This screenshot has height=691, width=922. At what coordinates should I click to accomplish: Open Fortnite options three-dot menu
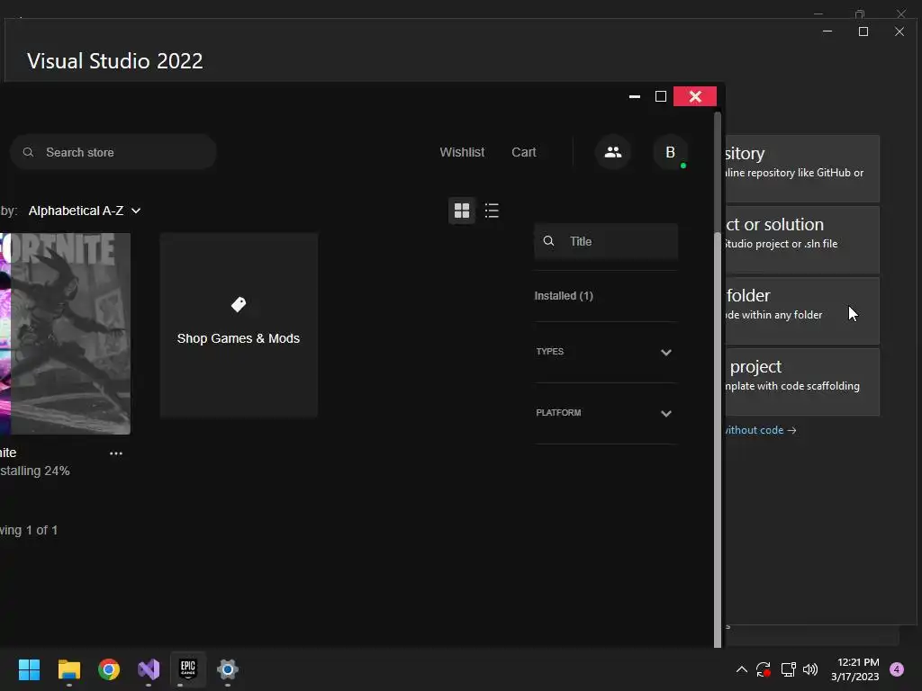(x=116, y=453)
